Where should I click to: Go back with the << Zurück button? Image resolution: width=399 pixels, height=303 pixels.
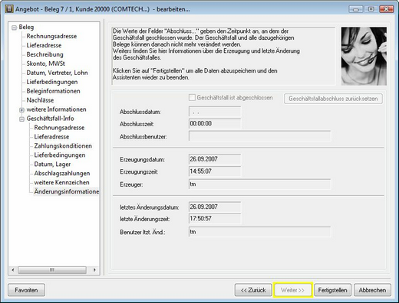click(253, 290)
